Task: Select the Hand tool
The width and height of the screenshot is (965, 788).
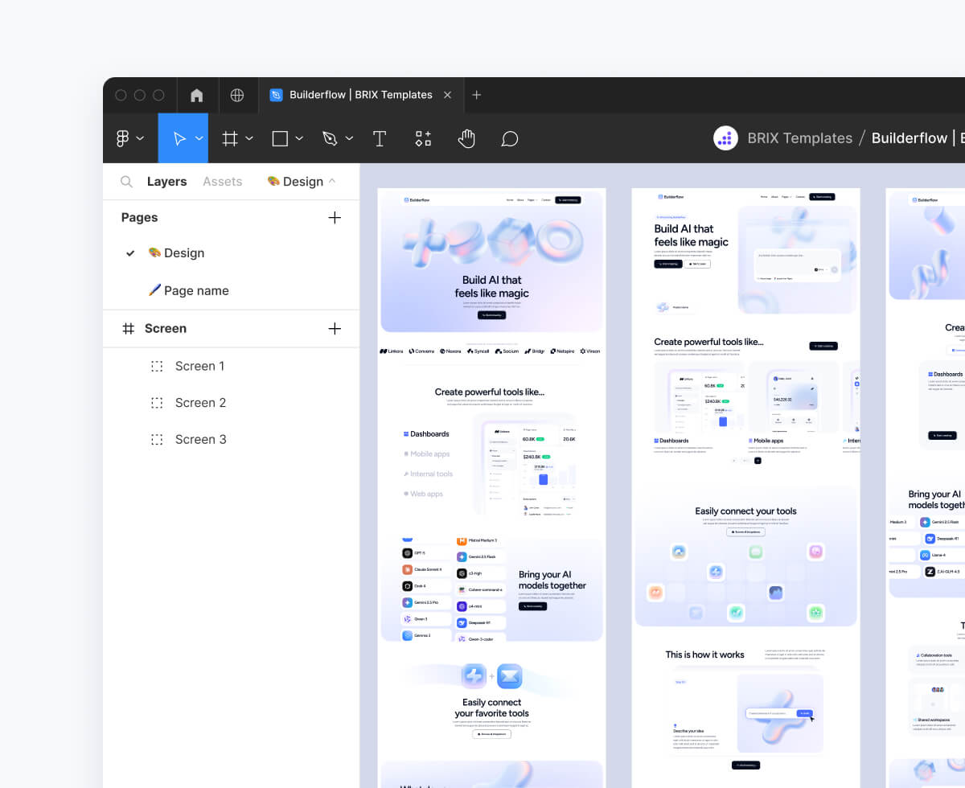Action: (466, 137)
